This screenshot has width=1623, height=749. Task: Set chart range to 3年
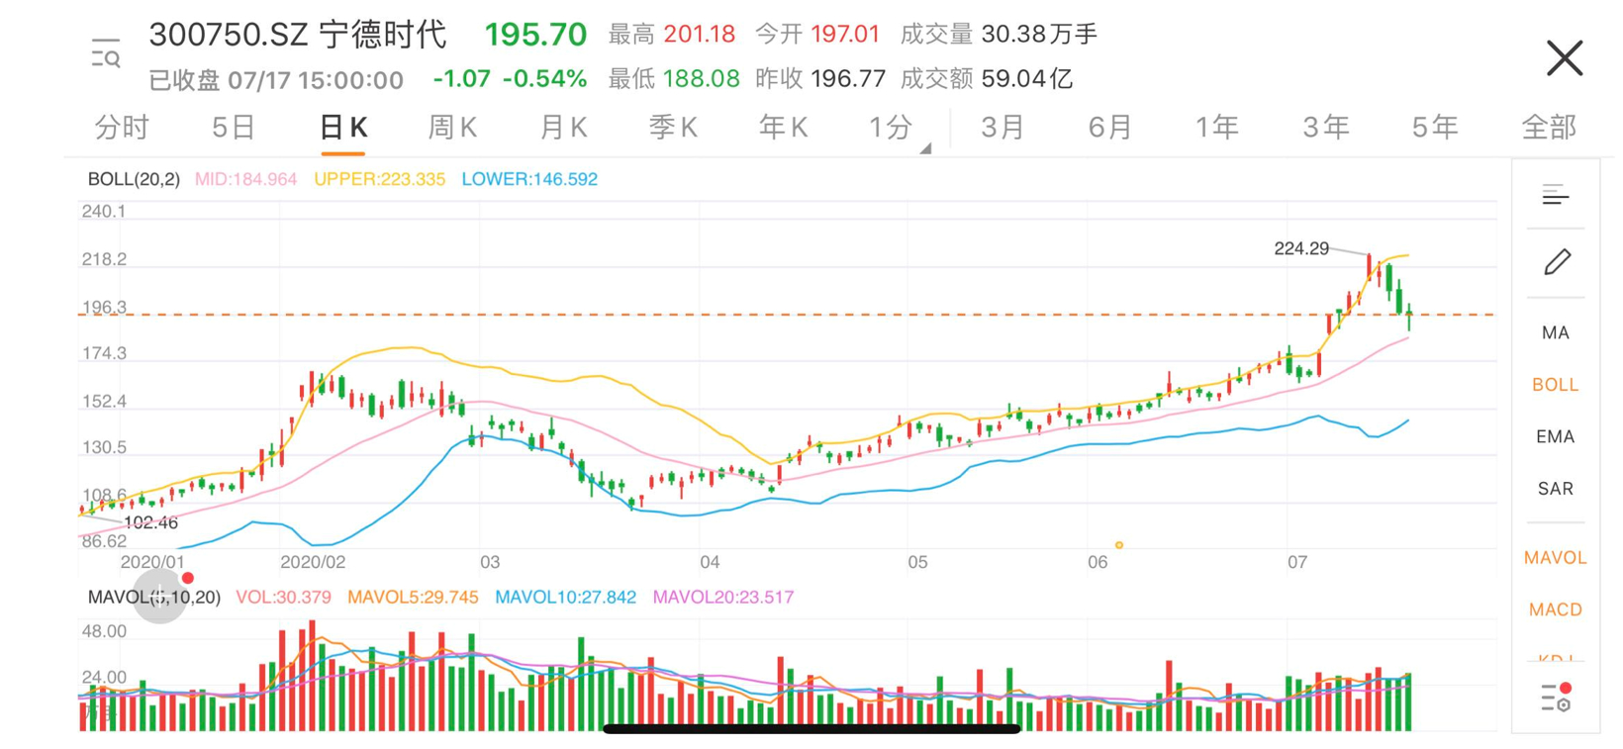tap(1325, 128)
